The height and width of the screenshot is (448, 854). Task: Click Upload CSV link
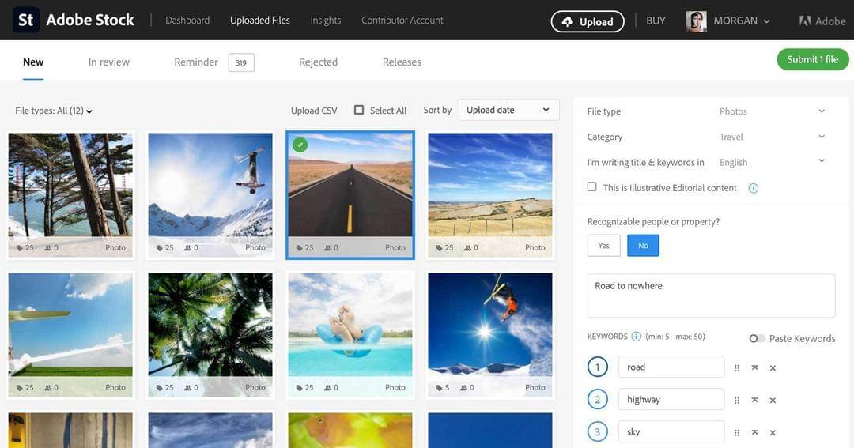click(x=314, y=111)
